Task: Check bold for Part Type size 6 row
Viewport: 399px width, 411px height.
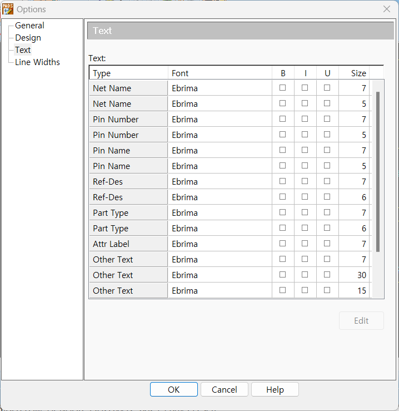Action: (x=282, y=228)
